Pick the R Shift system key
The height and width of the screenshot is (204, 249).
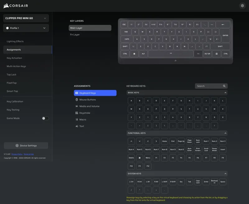tap(173, 182)
